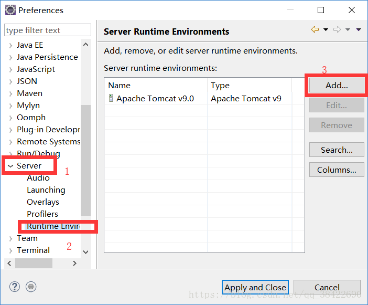Viewport: 368px width, 305px height.
Task: Select Runtime Environments under Server
Action: 53,226
